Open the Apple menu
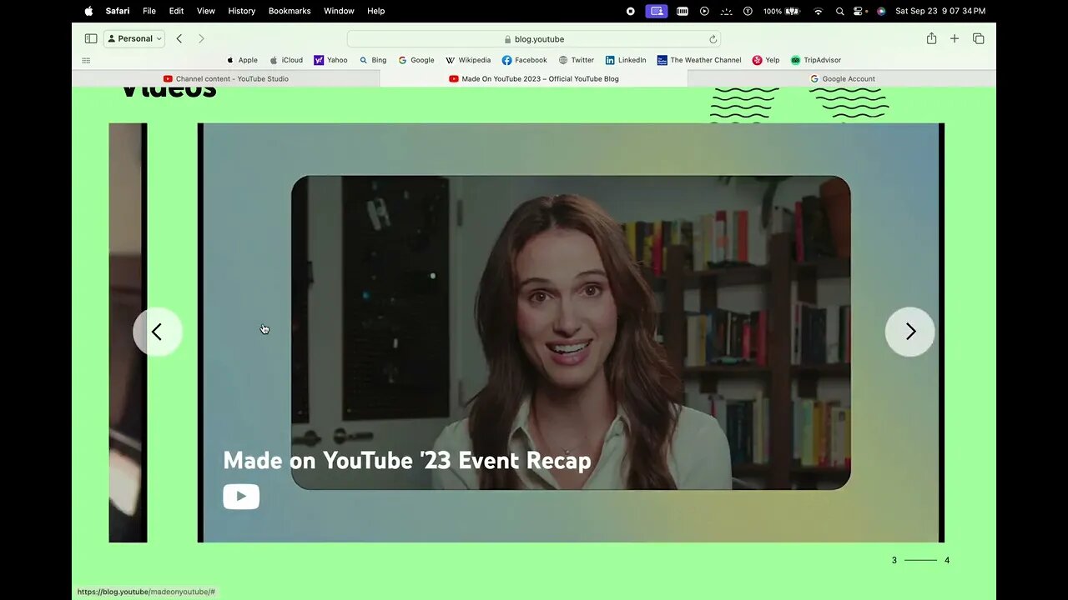 click(88, 11)
